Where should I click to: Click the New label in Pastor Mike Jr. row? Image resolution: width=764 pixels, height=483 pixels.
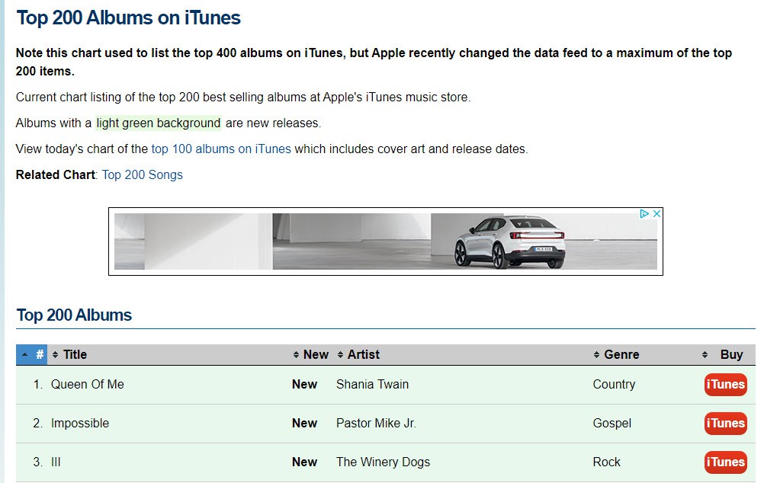click(304, 423)
